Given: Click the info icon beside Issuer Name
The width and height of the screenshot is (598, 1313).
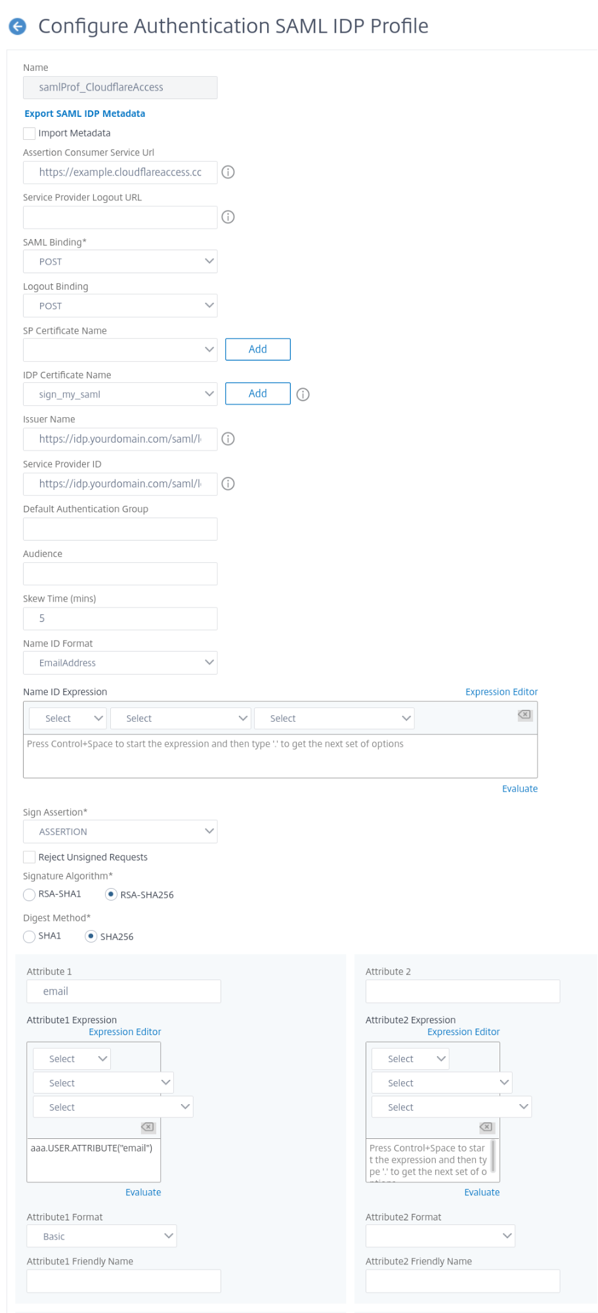Looking at the screenshot, I should 228,439.
